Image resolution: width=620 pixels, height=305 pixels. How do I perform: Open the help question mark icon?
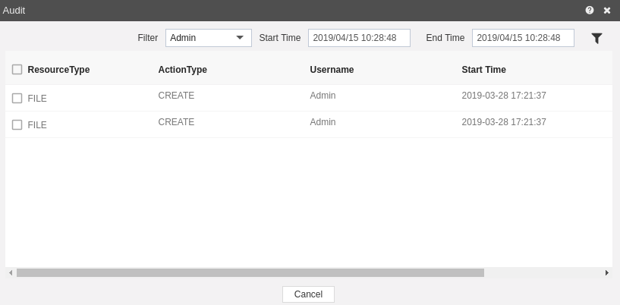tap(589, 11)
